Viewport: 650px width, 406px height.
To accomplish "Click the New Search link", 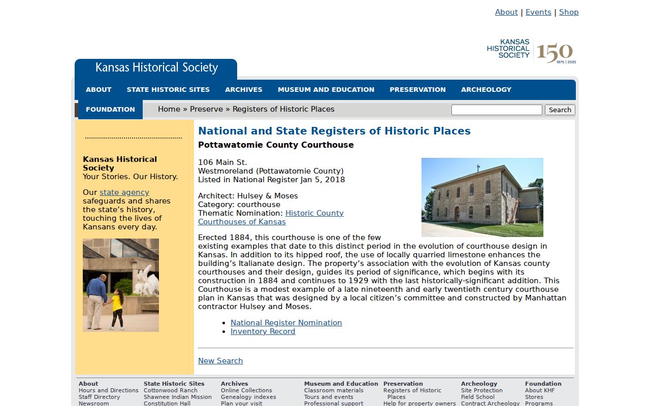I will pyautogui.click(x=220, y=361).
